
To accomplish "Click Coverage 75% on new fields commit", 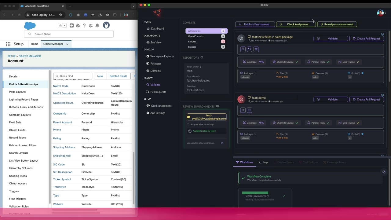I will 253,62.
